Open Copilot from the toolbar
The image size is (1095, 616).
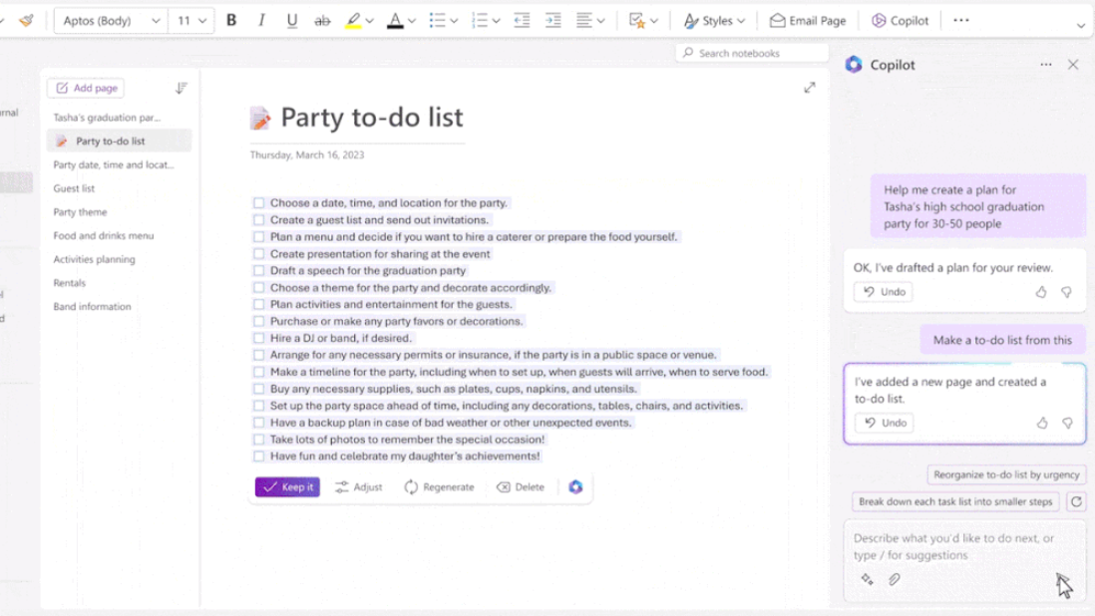(x=899, y=19)
